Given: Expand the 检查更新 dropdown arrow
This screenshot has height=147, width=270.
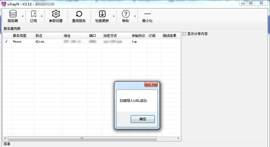Looking at the screenshot, I should 113,16.
